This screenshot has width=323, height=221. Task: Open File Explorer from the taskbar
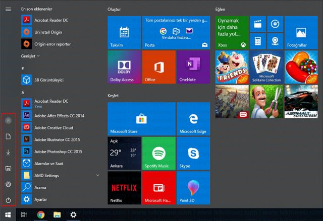pos(57,215)
